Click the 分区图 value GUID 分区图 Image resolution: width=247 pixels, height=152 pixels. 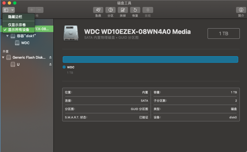[140, 109]
